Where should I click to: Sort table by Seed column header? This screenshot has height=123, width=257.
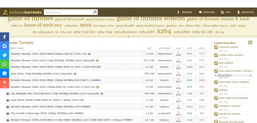(190, 48)
